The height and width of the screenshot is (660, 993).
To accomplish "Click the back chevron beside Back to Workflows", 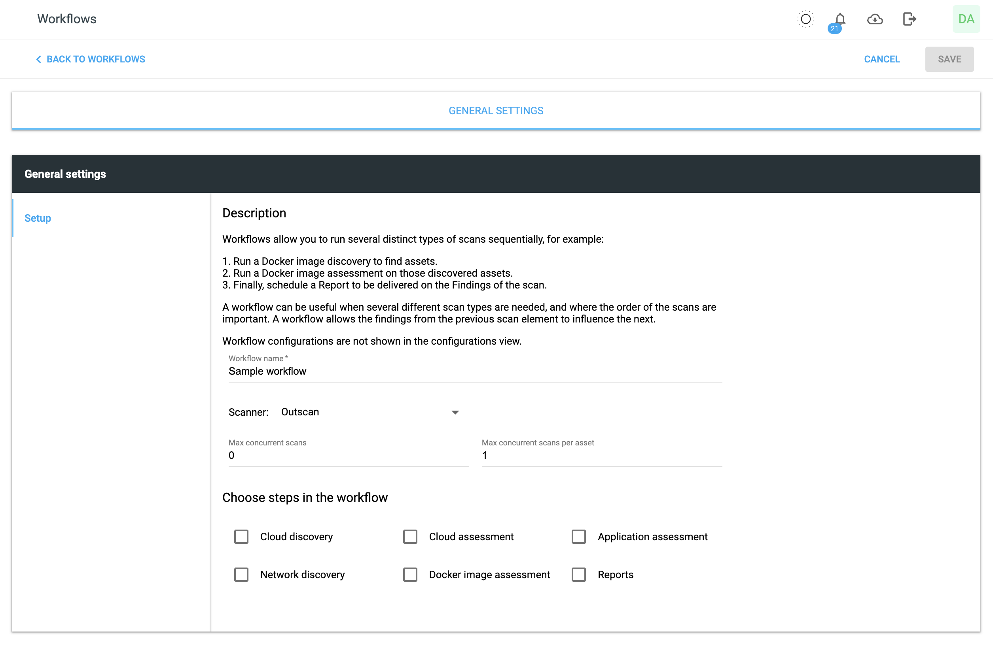I will pyautogui.click(x=38, y=59).
